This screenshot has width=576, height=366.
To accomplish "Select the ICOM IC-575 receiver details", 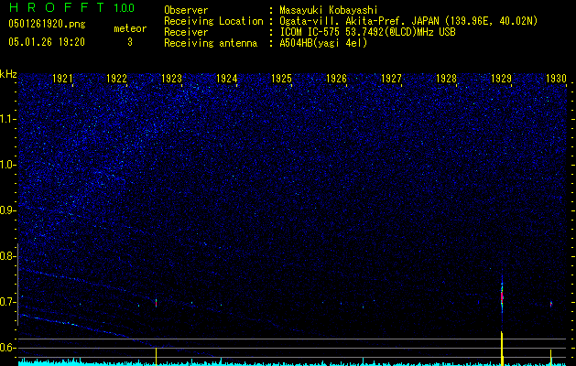I will pyautogui.click(x=367, y=32).
